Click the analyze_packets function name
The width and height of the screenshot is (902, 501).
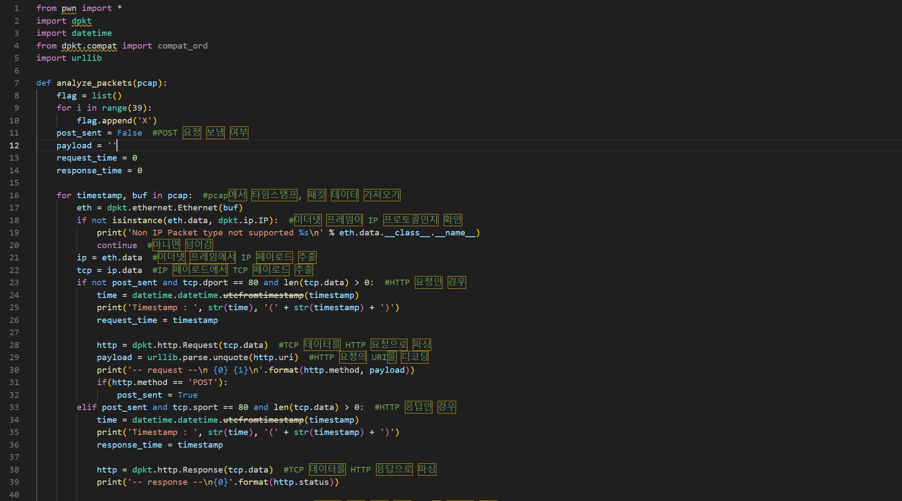point(94,83)
